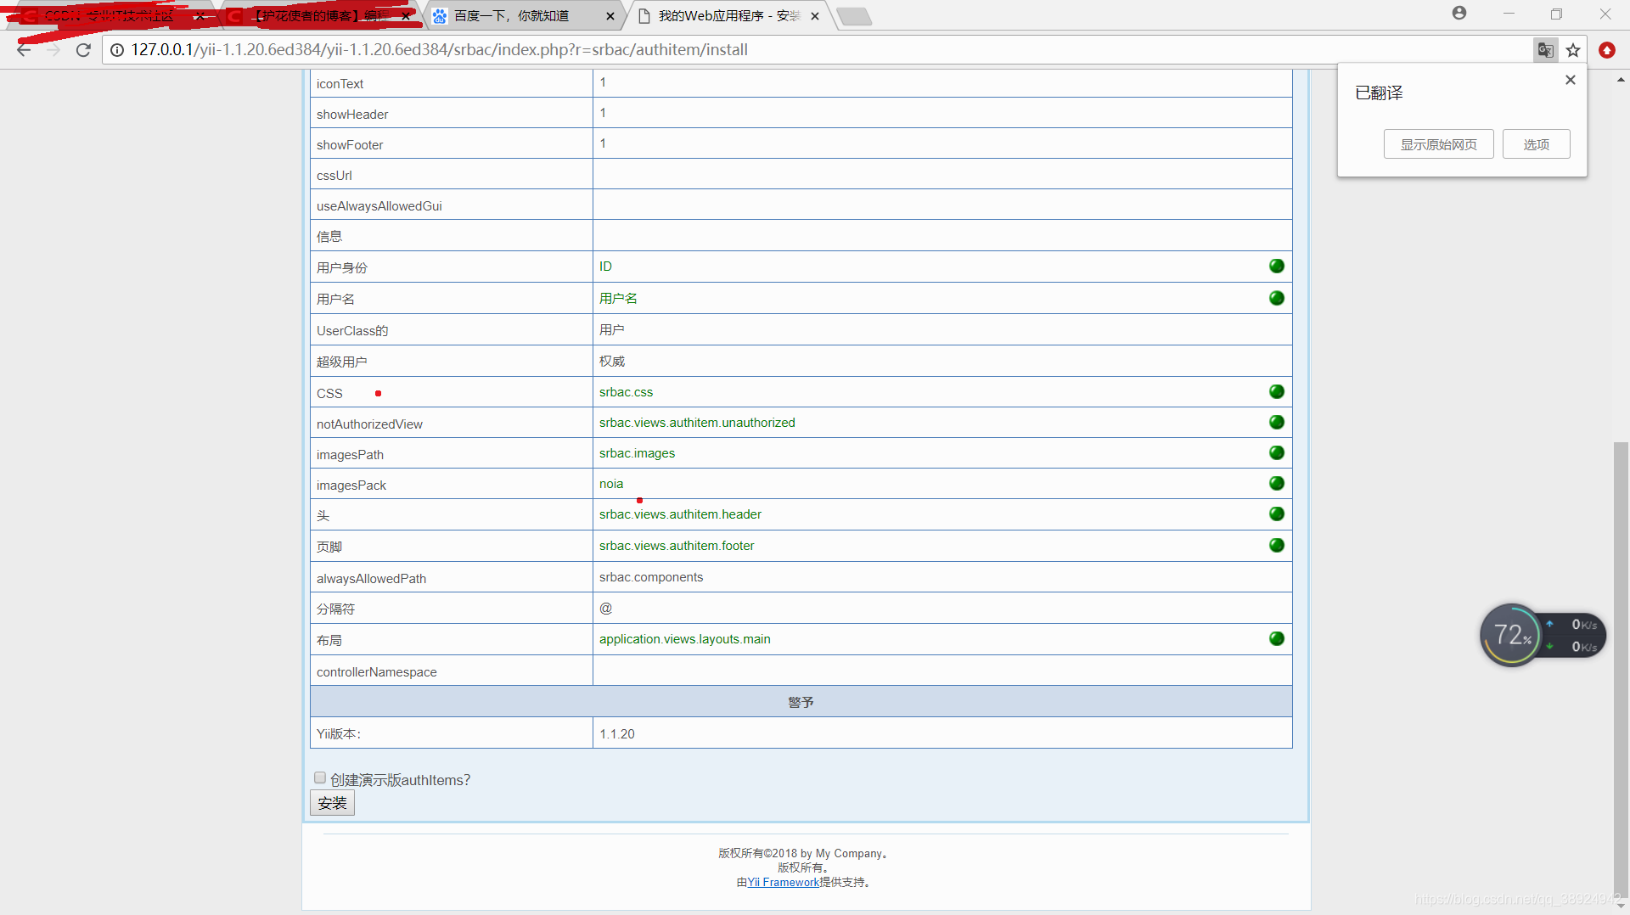The image size is (1630, 915).
Task: Click the browser back arrow
Action: pos(24,50)
